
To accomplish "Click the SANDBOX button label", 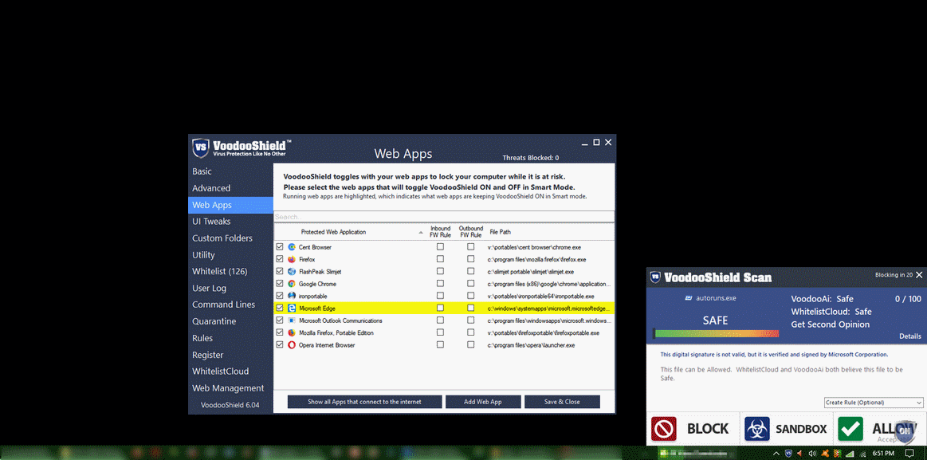I will tap(801, 429).
